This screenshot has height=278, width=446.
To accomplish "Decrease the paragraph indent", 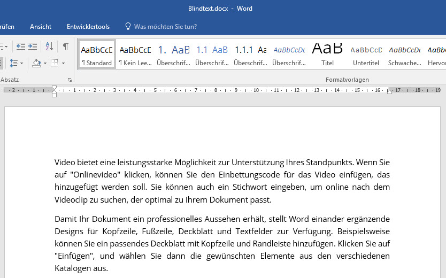I will pos(20,46).
